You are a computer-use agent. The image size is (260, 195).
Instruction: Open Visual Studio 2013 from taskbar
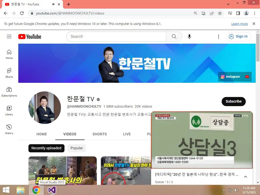pos(52,190)
